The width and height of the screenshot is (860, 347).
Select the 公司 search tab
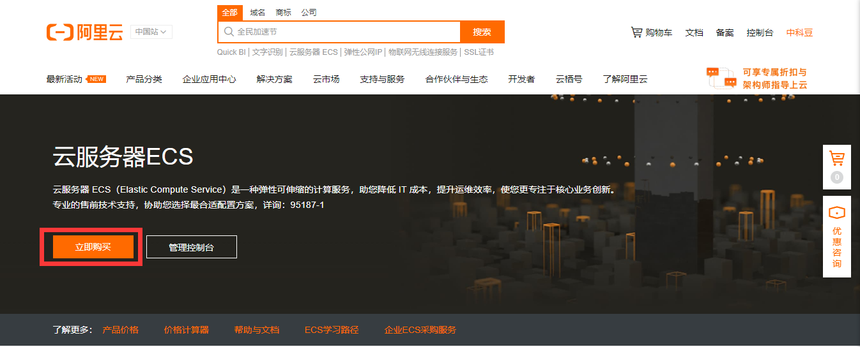point(309,13)
